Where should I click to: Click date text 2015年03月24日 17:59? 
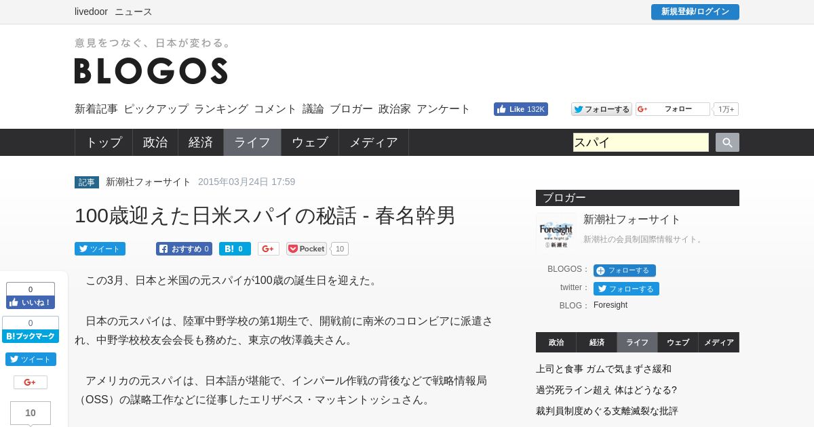(247, 182)
